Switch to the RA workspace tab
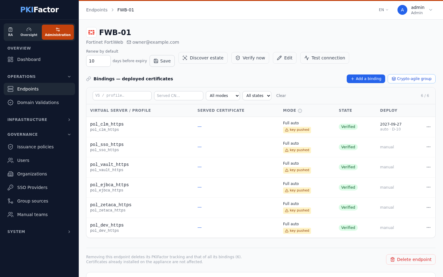The width and height of the screenshot is (443, 277). click(x=10, y=32)
